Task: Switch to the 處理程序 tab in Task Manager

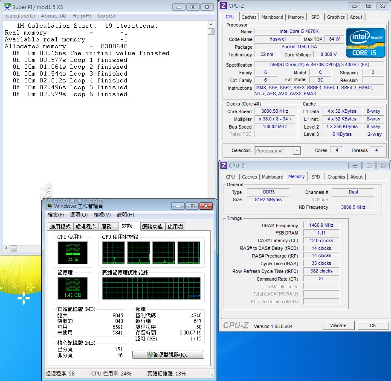Action: click(86, 227)
